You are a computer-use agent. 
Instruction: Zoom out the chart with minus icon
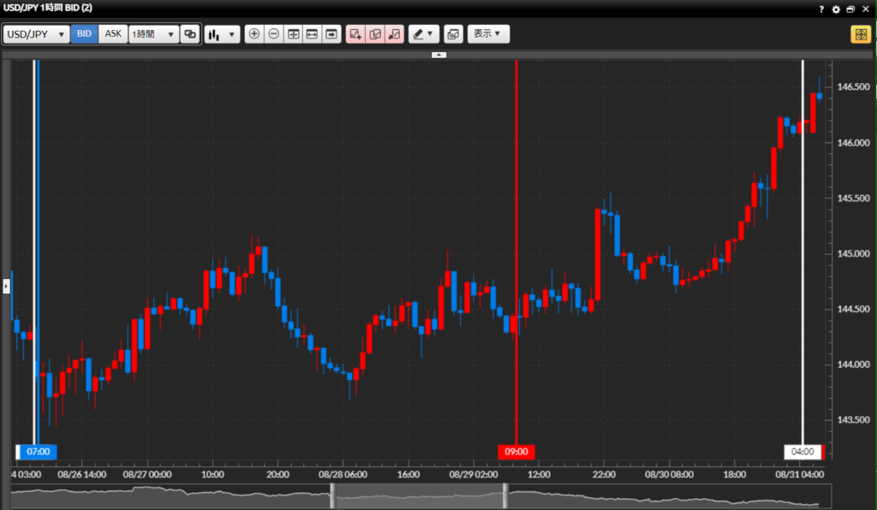(x=273, y=34)
